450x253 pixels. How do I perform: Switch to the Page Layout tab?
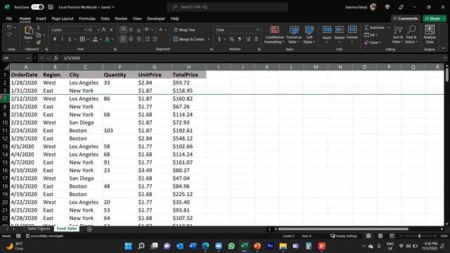[63, 19]
